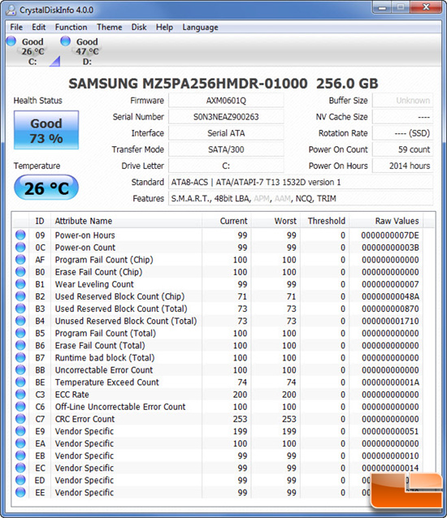This screenshot has width=447, height=518.
Task: Click the NV Cache Size value field
Action: click(x=402, y=117)
